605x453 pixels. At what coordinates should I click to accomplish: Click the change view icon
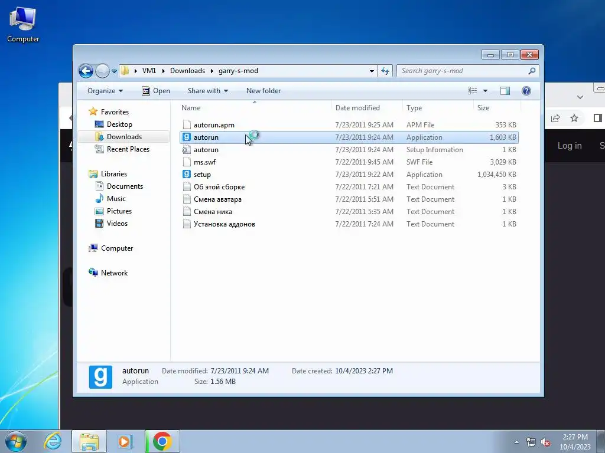472,91
